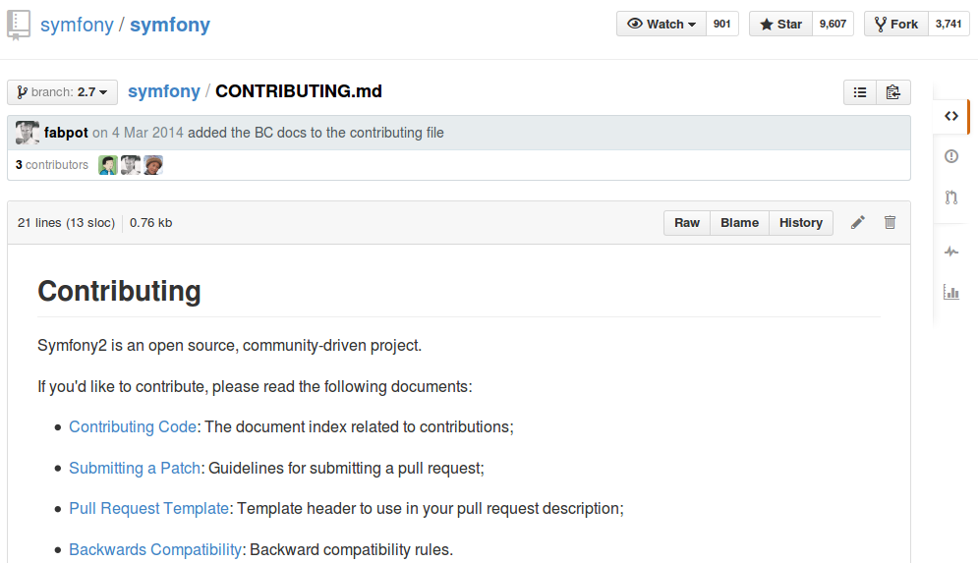Click symfony in file breadcrumb
978x563 pixels.
(x=164, y=91)
